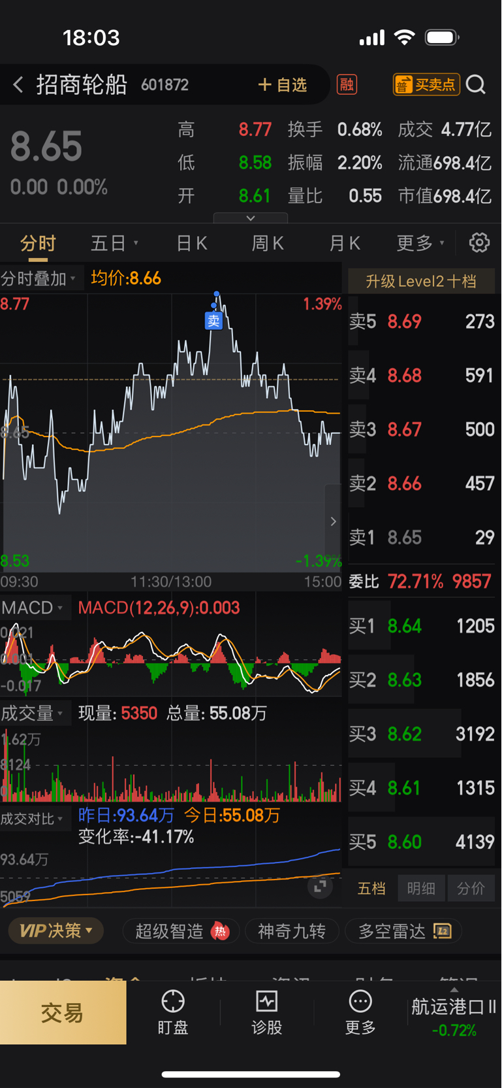This screenshot has width=502, height=1088.
Task: Open the search magnifier icon
Action: (477, 84)
